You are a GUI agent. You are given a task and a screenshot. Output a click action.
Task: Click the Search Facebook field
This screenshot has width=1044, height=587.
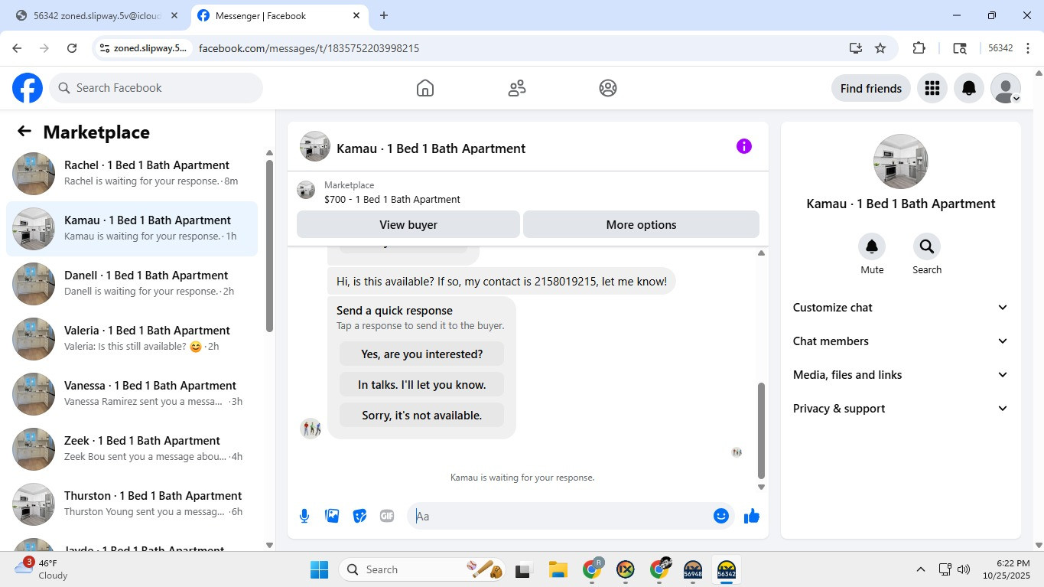point(156,88)
